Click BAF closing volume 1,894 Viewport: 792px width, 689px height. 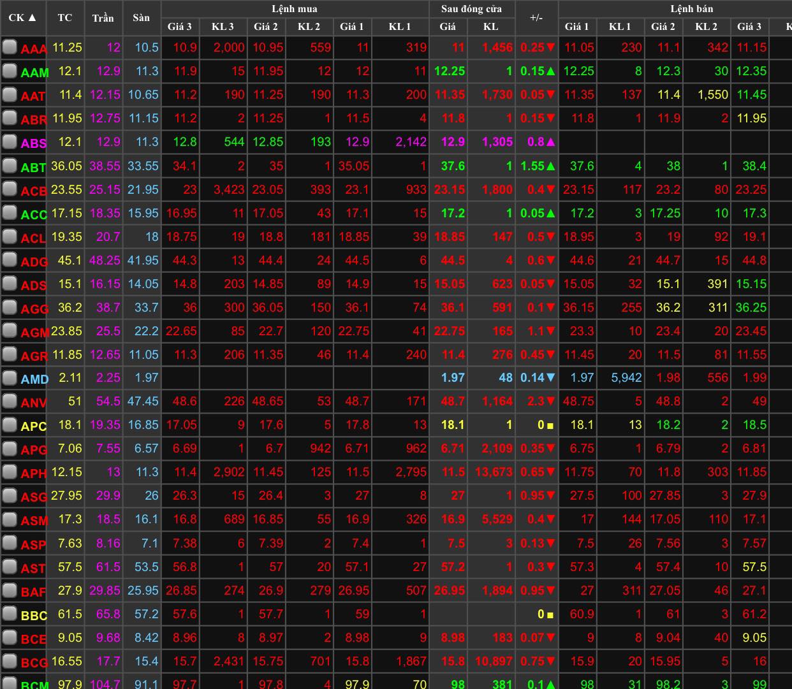pyautogui.click(x=497, y=590)
